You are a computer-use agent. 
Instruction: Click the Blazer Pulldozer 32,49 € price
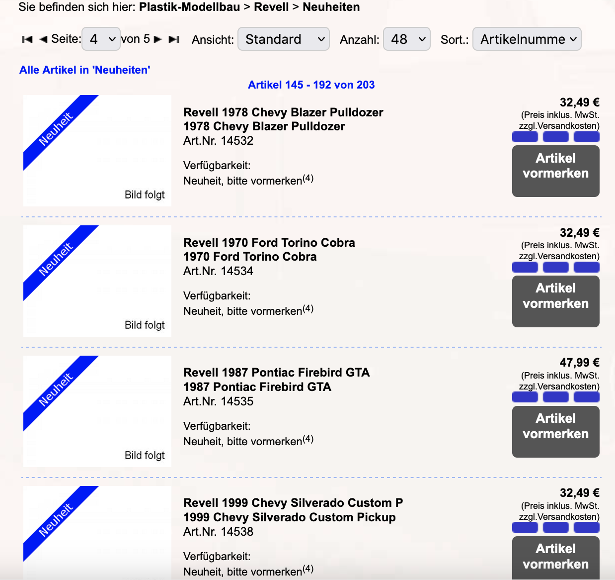pyautogui.click(x=580, y=102)
